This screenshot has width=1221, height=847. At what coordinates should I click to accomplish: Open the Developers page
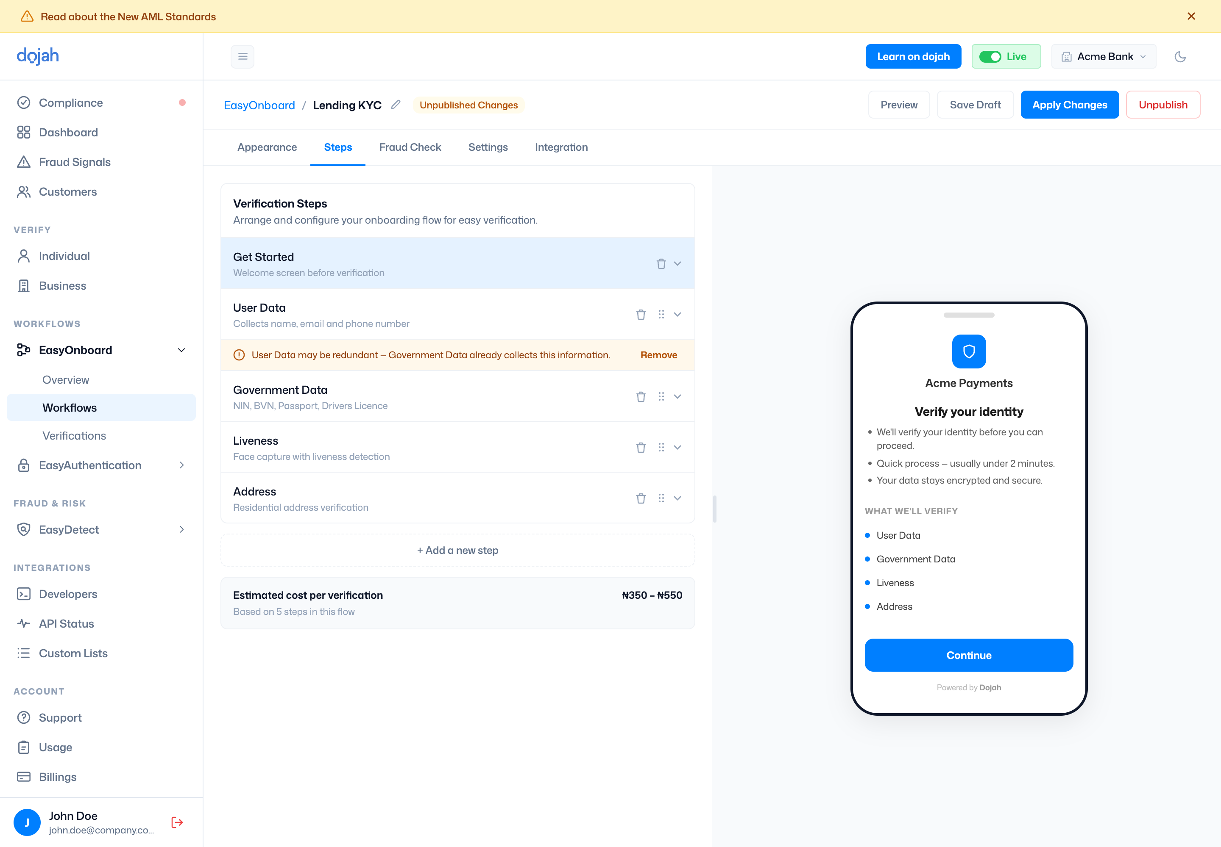[x=101, y=594]
